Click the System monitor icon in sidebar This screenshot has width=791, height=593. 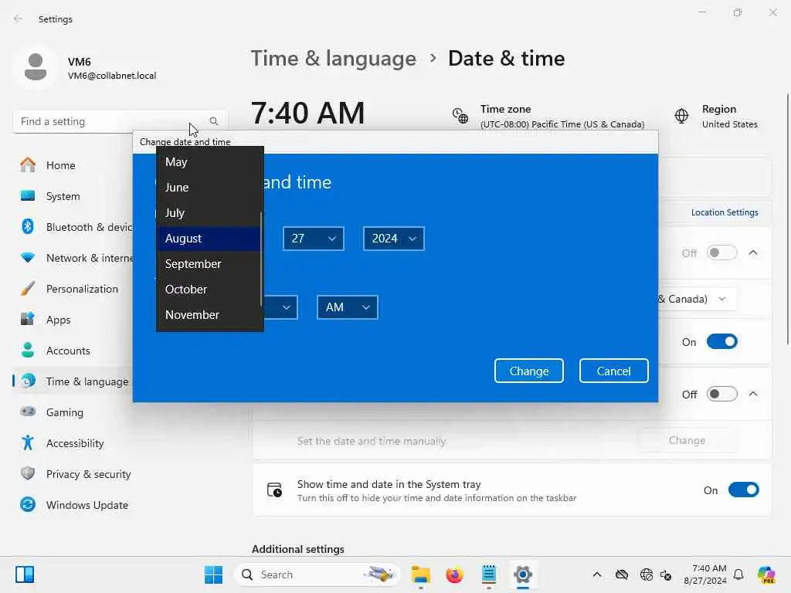click(28, 195)
